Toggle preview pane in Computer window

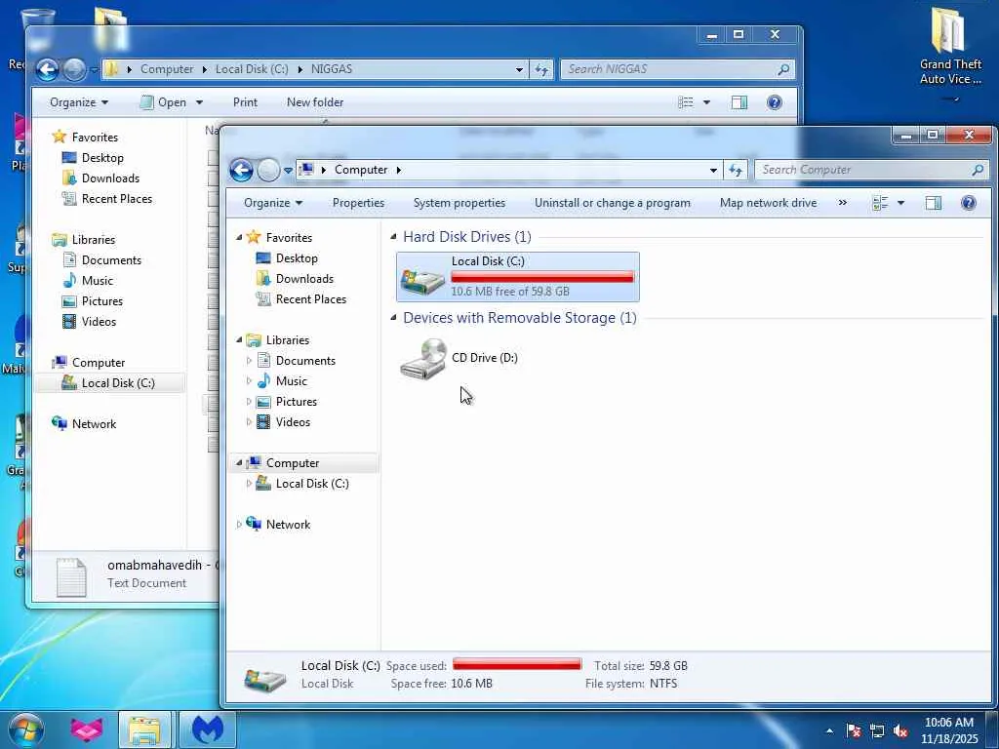click(934, 203)
